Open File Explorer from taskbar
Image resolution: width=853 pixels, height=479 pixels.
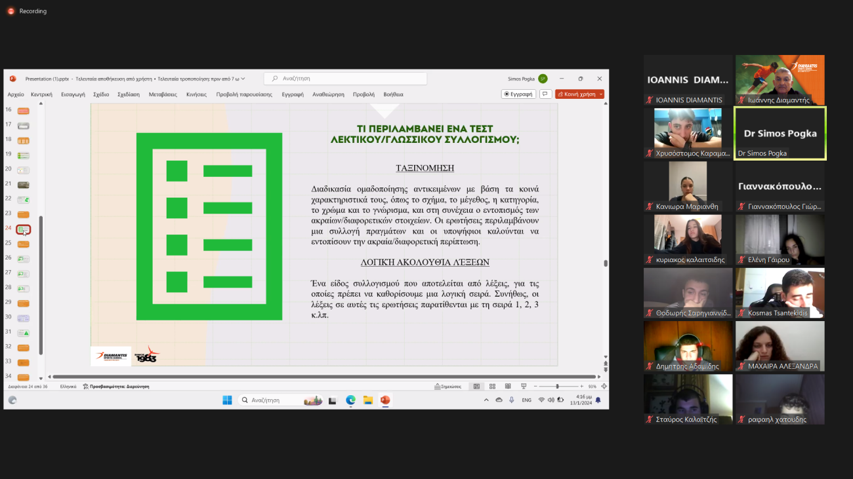(368, 400)
